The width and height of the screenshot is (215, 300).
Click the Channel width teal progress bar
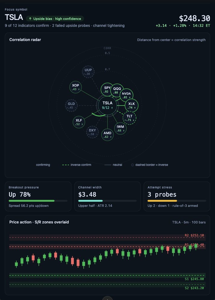click(x=107, y=201)
